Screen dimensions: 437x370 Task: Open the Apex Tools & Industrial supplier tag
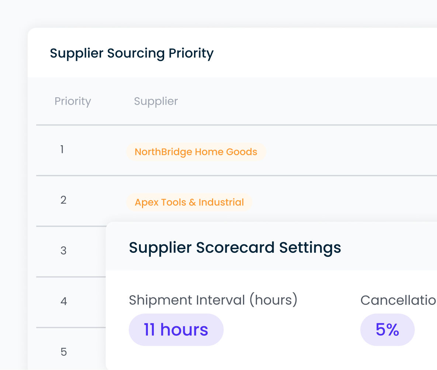tap(189, 202)
